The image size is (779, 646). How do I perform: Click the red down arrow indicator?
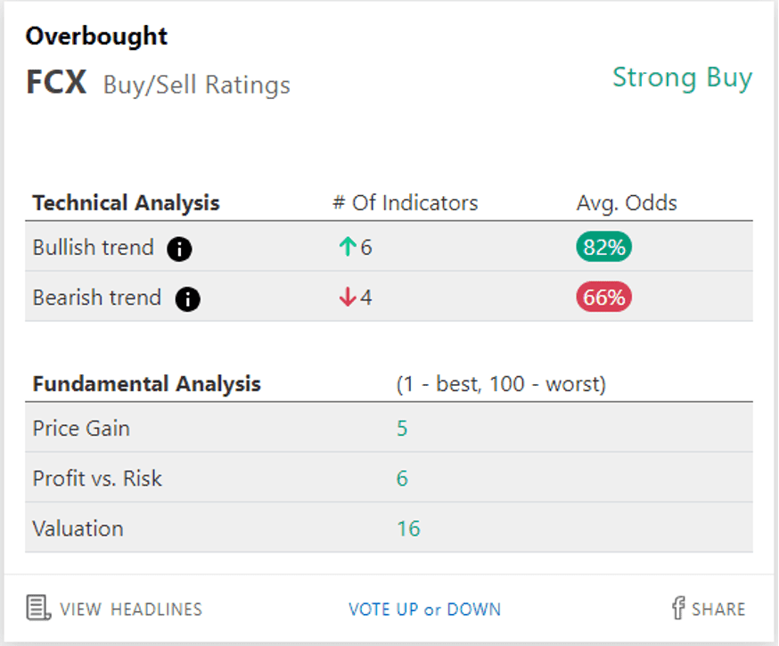click(348, 297)
